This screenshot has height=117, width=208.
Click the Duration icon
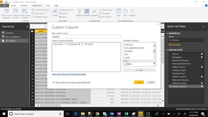[x=132, y=11]
